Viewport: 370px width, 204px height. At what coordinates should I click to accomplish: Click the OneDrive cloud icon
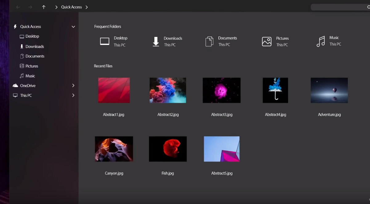15,86
